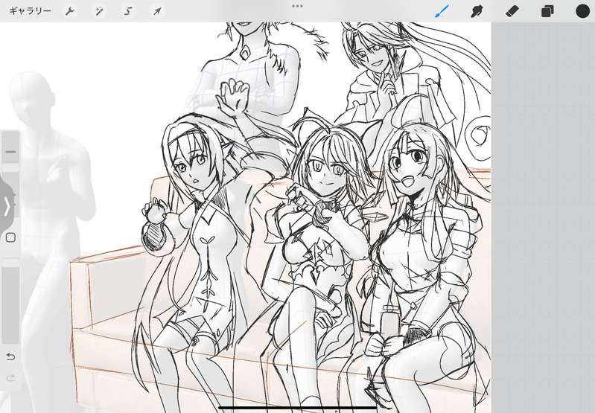Expand the side panel chevron tab

[7, 206]
